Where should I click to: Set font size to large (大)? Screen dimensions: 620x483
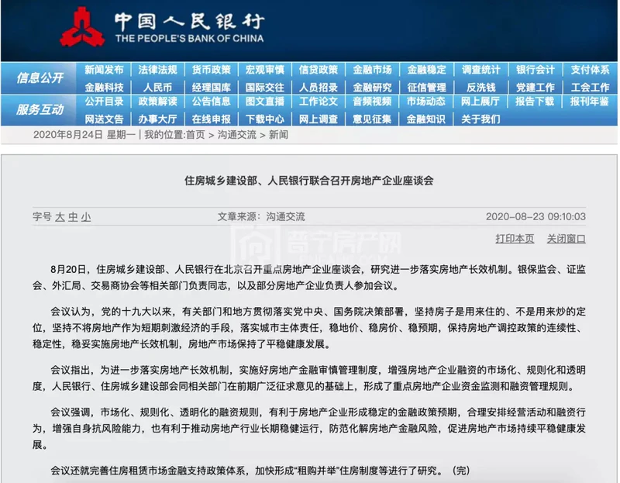point(60,217)
